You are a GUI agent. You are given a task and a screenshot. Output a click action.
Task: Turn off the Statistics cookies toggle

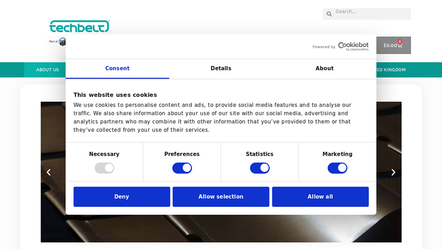coord(260,168)
